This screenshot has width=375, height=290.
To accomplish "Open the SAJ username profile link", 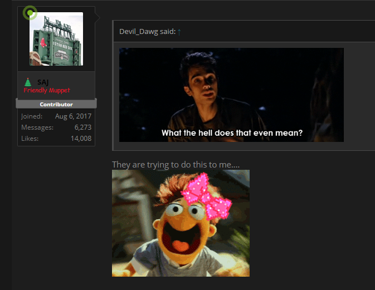I will click(43, 82).
